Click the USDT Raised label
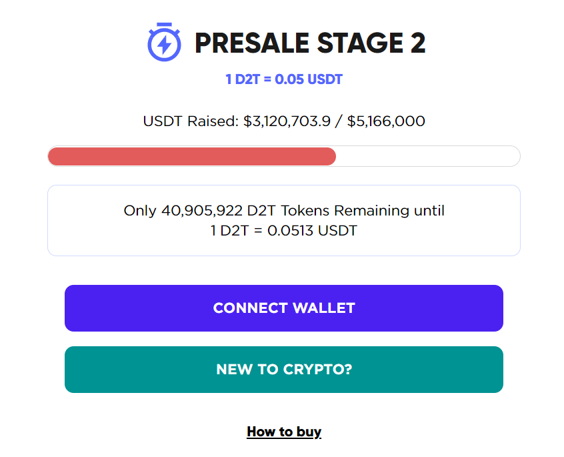The image size is (564, 457). (x=191, y=121)
